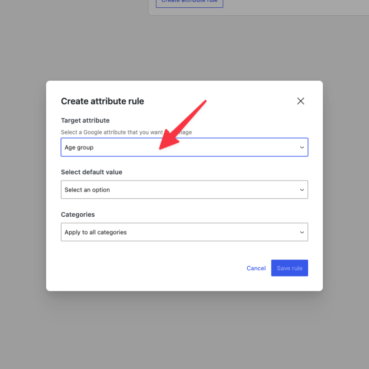Click the Target attribute field label
369x369 pixels.
pos(85,121)
